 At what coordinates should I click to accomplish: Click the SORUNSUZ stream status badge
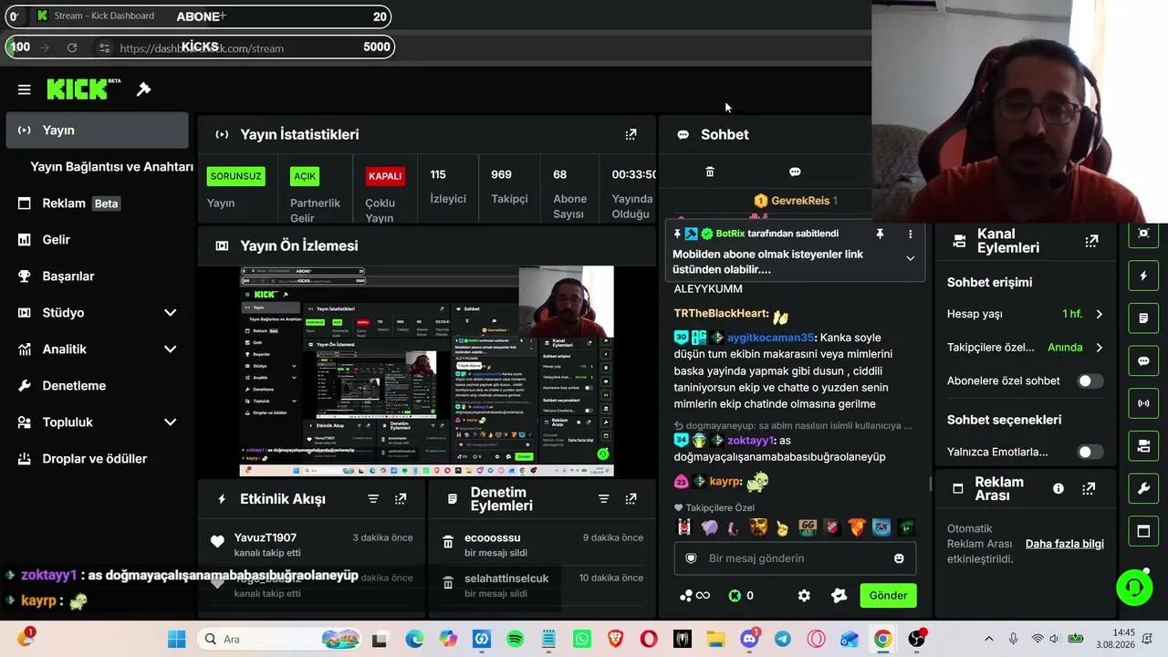(236, 176)
